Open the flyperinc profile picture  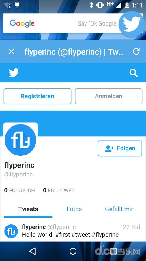pyautogui.click(x=20, y=140)
